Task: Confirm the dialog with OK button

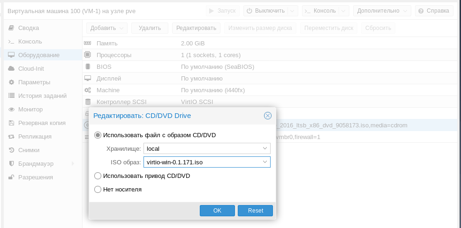Action: click(x=217, y=211)
